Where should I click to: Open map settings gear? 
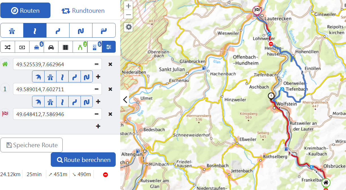129,27
